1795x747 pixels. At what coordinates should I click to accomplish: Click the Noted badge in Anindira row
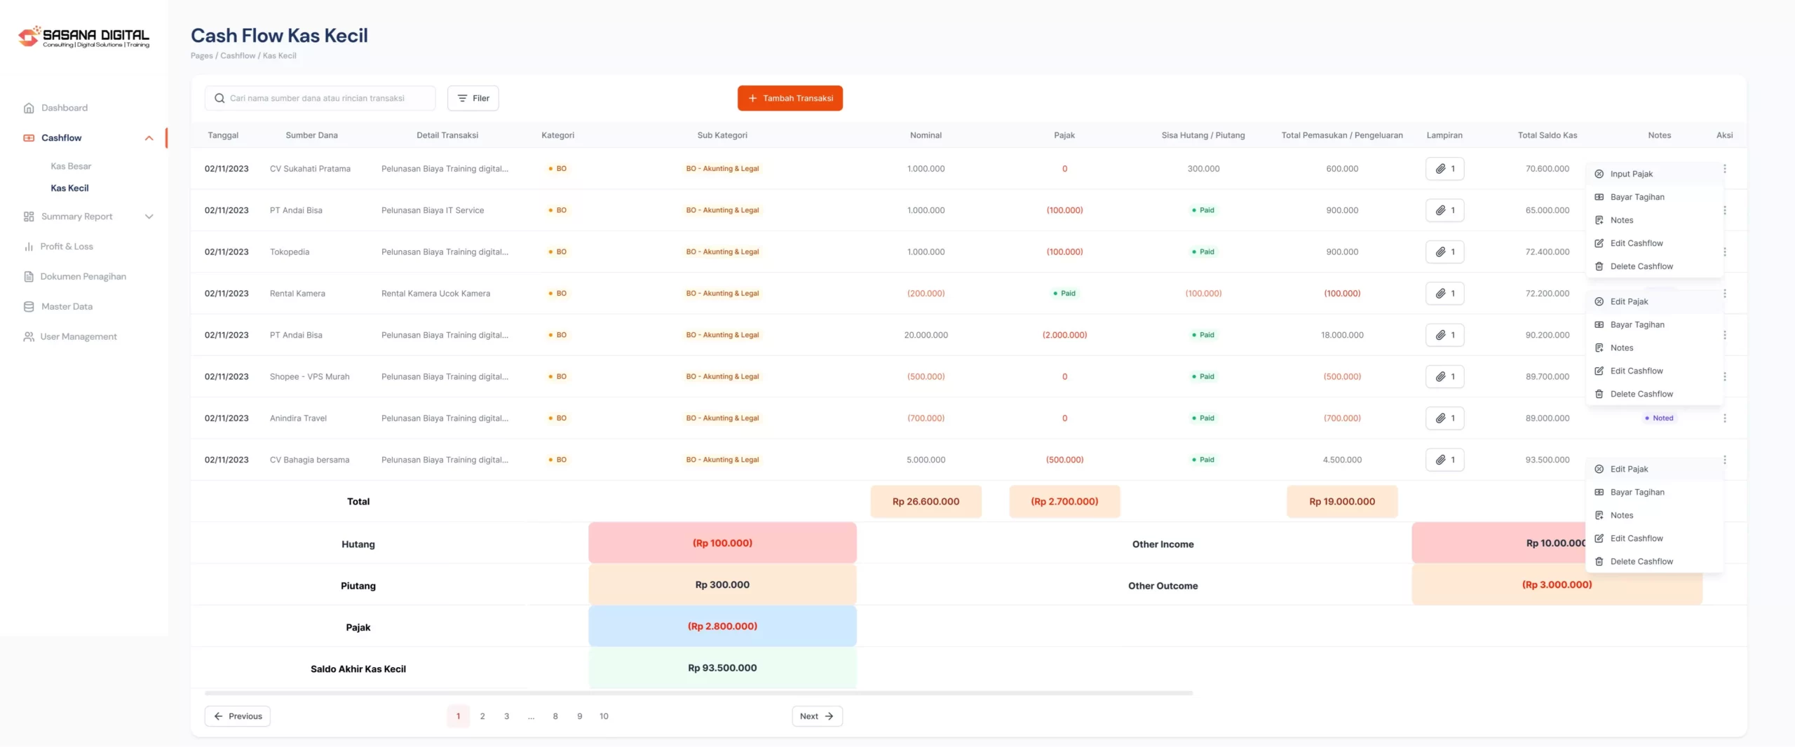[1659, 418]
